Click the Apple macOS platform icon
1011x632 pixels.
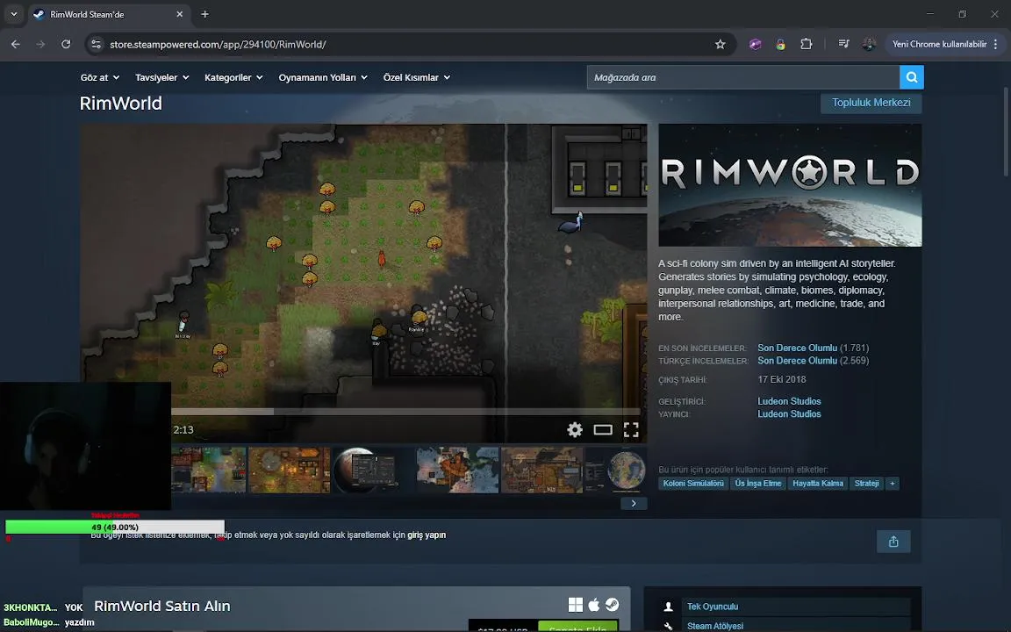point(594,604)
